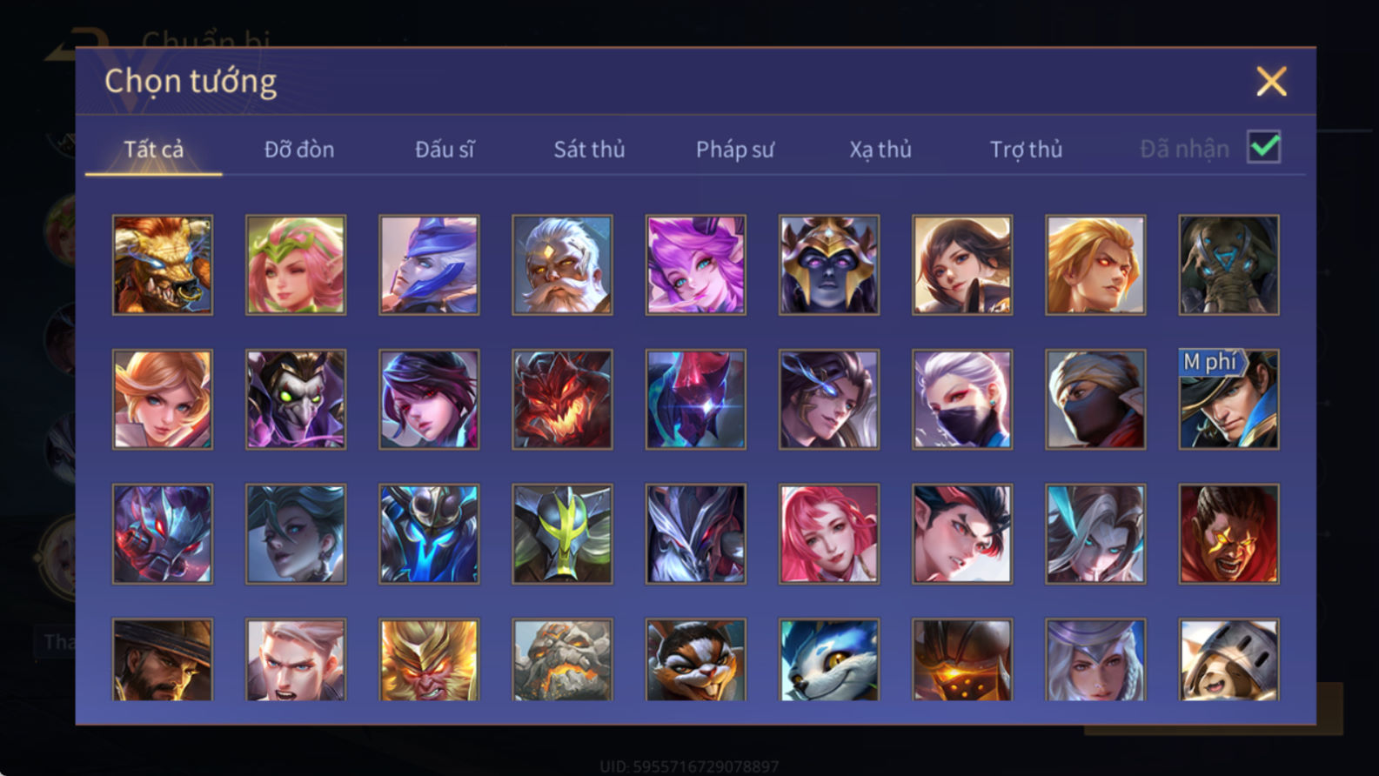Choose the cowboy hat bearded hero
Image resolution: width=1379 pixels, height=776 pixels.
pos(163,659)
